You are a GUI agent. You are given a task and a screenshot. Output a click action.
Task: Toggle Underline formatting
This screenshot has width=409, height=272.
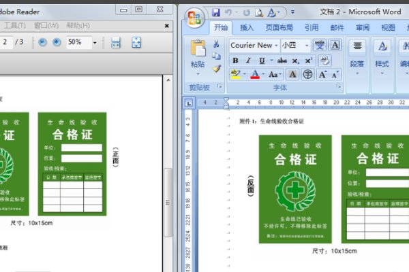[x=262, y=61]
